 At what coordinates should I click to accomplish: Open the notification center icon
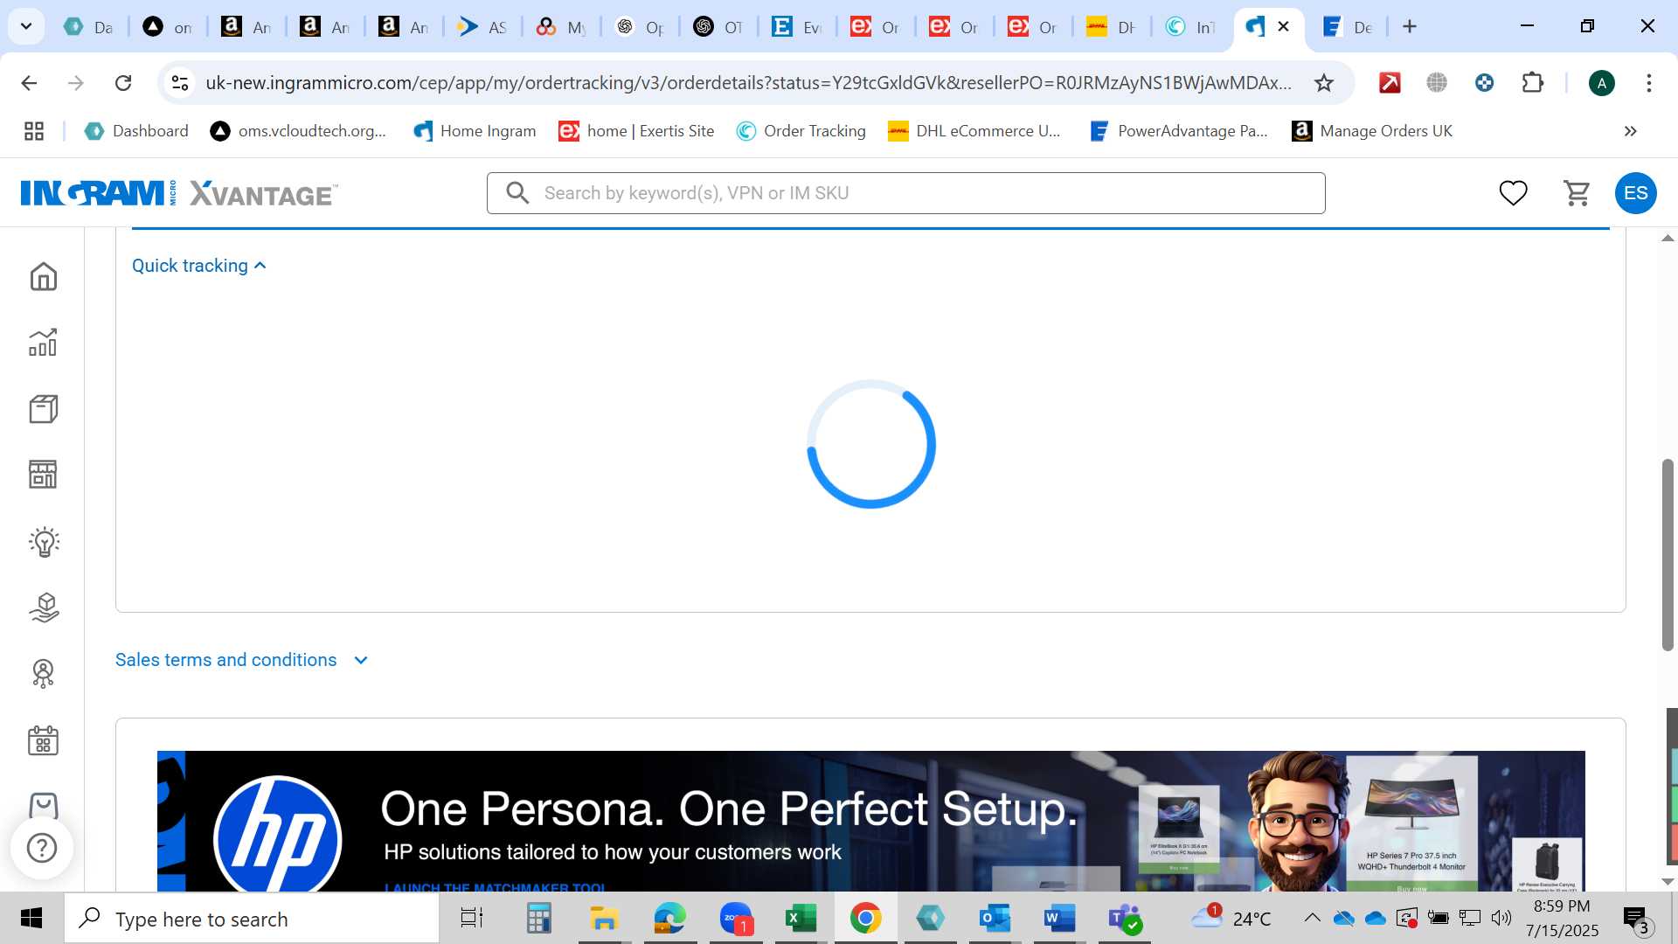tap(1635, 919)
